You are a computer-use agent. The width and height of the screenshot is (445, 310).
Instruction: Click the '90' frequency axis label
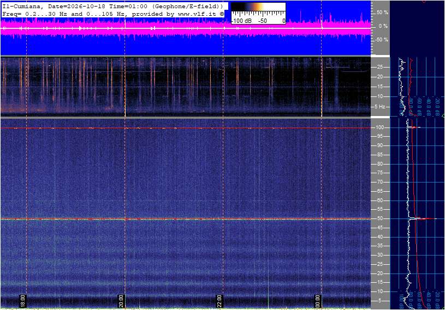coord(379,145)
